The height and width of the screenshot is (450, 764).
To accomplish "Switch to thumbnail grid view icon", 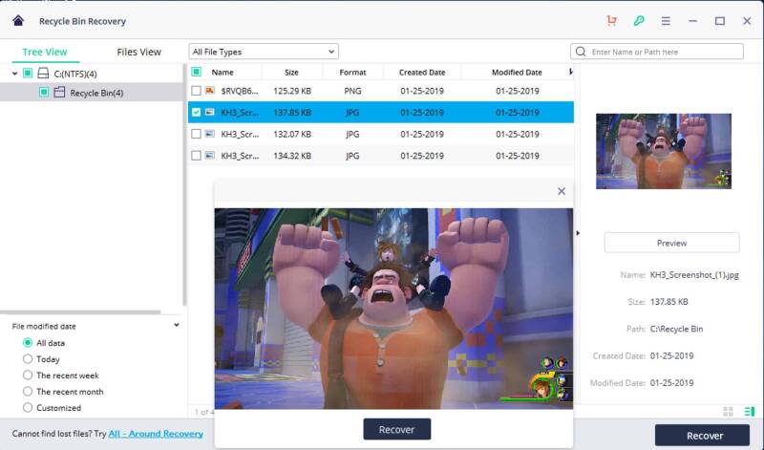I will [728, 412].
